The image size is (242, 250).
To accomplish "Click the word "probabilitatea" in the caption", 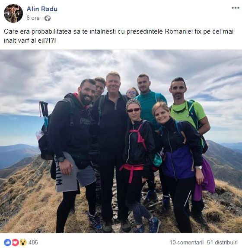I will pos(51,31).
